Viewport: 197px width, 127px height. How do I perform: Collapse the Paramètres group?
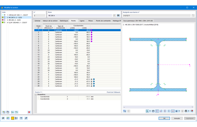pos(36,94)
